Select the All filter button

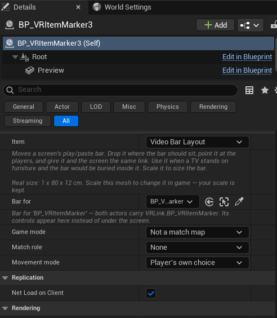66,121
